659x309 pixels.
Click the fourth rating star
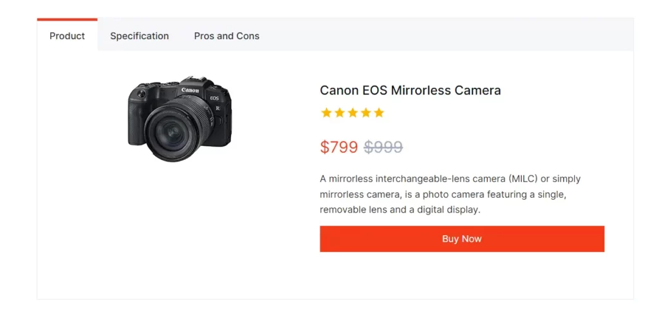click(x=366, y=113)
